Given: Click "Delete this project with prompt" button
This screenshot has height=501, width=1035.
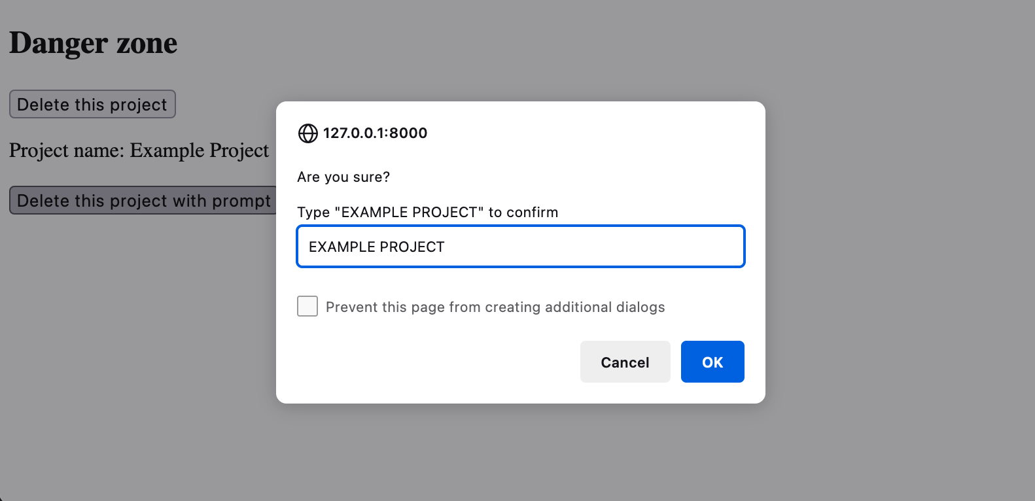Looking at the screenshot, I should [143, 201].
